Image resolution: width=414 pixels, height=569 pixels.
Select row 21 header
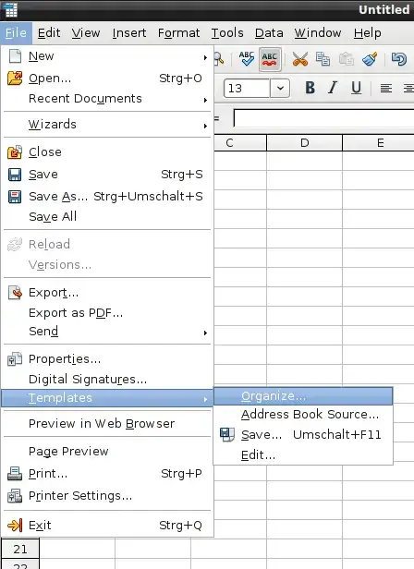point(20,549)
